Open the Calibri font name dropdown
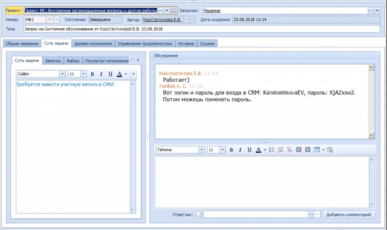This screenshot has height=230, width=387. coord(62,74)
